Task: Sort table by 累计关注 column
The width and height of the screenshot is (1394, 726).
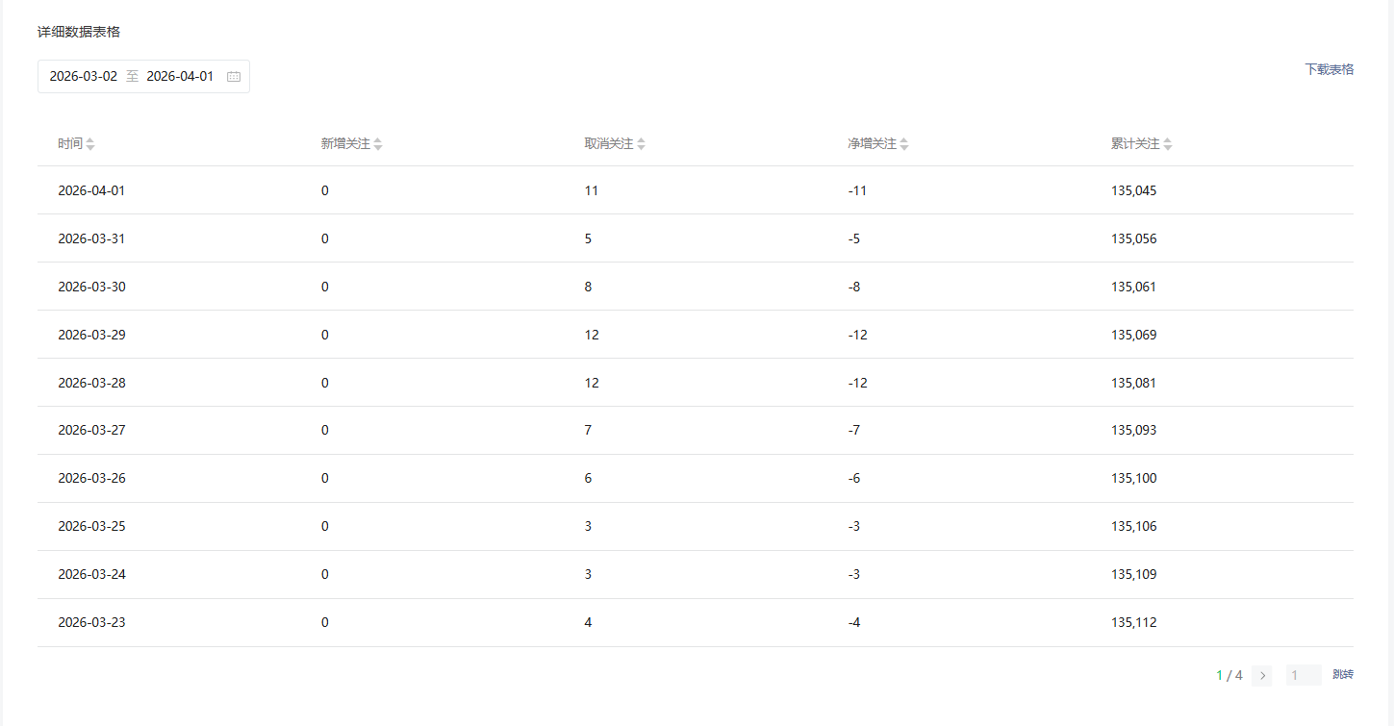Action: pos(1167,144)
